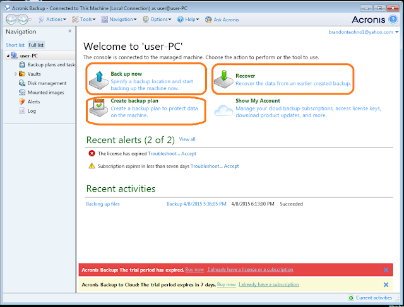Click the Create backup plan link
The width and height of the screenshot is (404, 307).
point(134,101)
